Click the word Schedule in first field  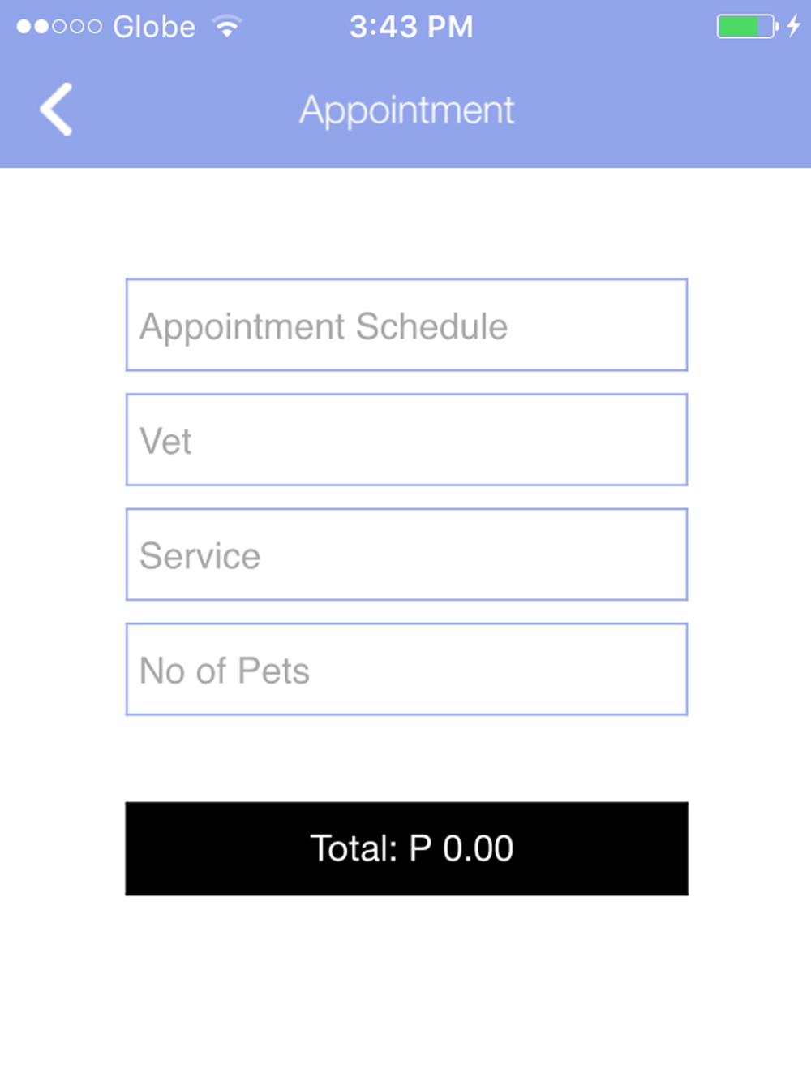(x=431, y=326)
